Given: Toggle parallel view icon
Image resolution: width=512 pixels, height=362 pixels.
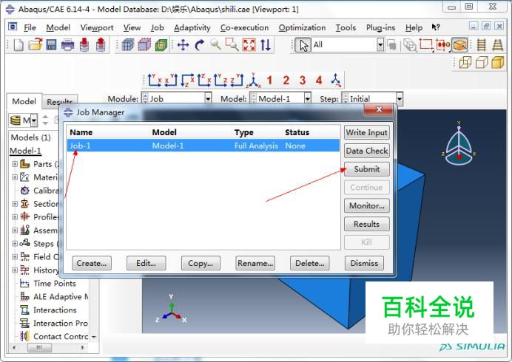Looking at the screenshot, I should click(x=482, y=45).
